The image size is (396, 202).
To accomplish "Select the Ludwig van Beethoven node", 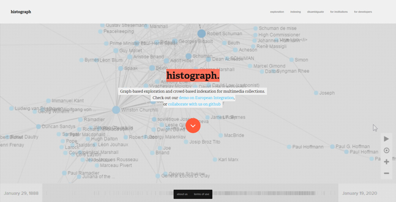I will click(11, 108).
